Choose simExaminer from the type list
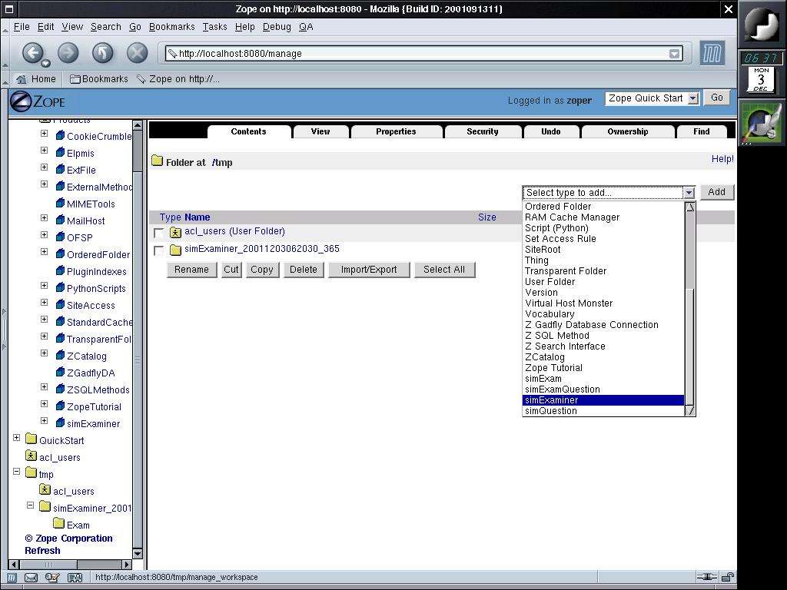The width and height of the screenshot is (787, 590). click(603, 399)
